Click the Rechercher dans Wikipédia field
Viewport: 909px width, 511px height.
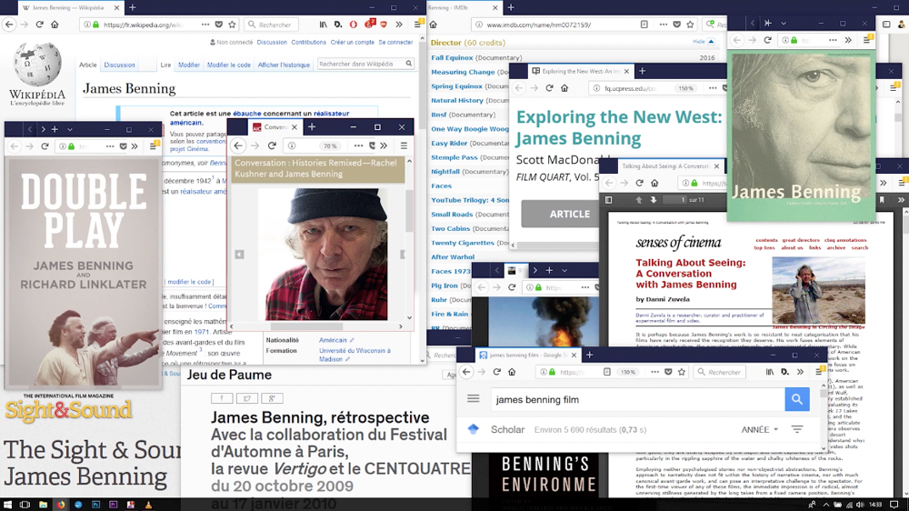361,64
